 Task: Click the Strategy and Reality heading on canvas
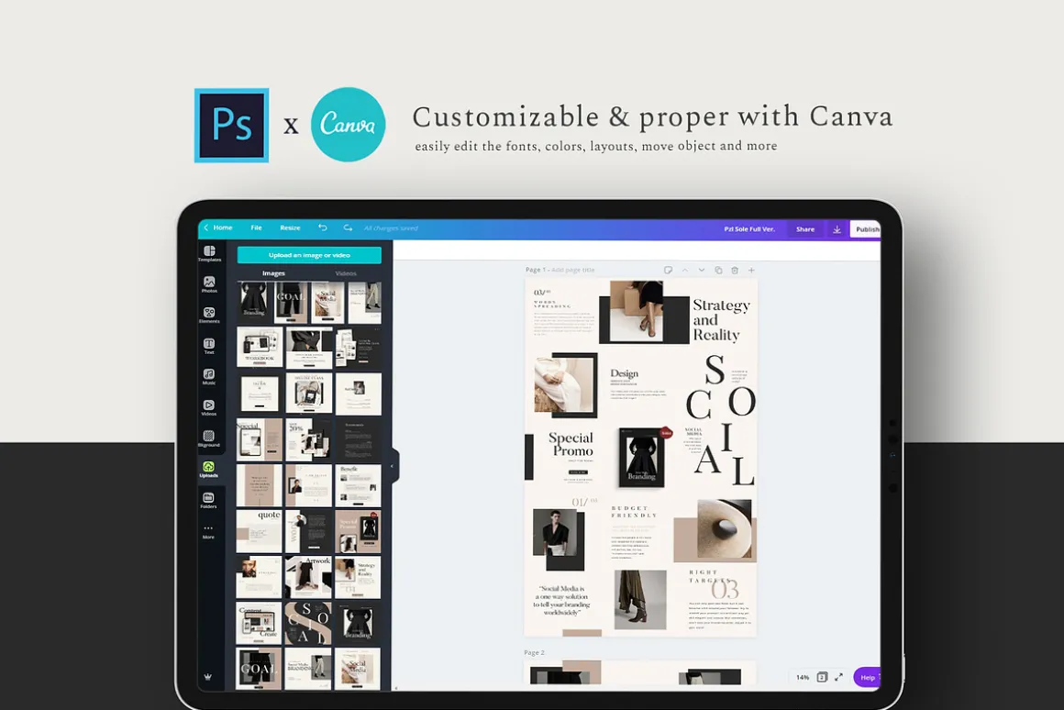tap(721, 320)
